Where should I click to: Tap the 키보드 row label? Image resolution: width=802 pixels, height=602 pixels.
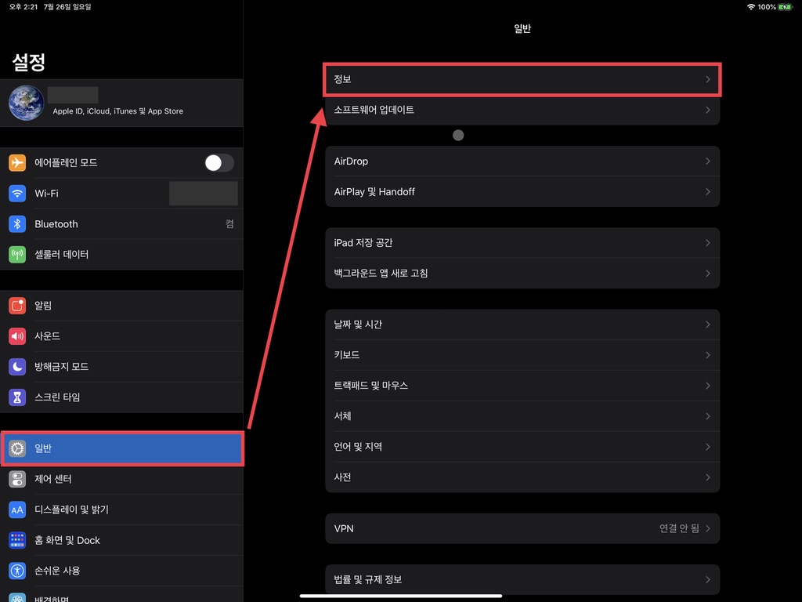(x=347, y=355)
